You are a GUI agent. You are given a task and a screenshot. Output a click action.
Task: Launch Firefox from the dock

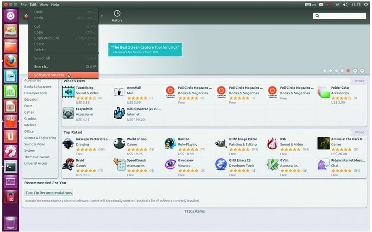click(x=11, y=61)
